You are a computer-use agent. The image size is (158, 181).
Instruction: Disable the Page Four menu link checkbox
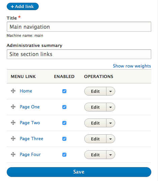[x=64, y=155]
